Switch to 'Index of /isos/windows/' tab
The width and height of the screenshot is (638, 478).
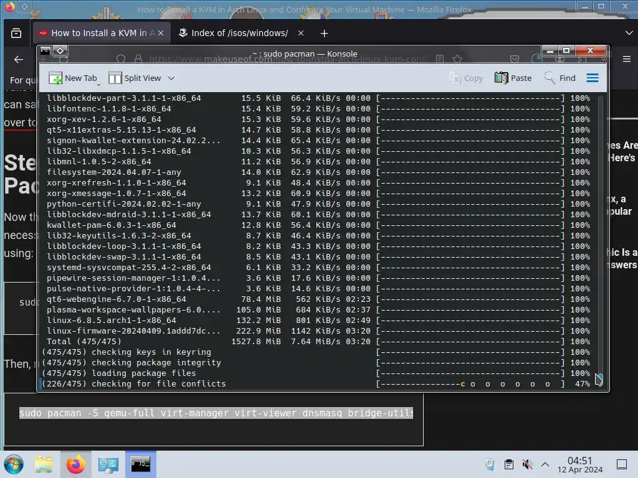click(x=240, y=34)
